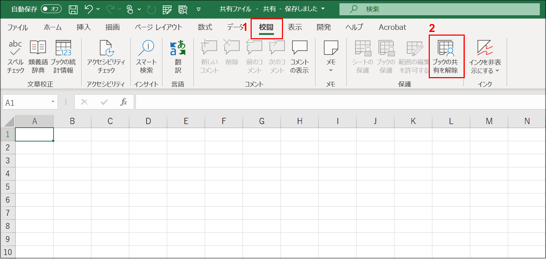Click cell K8
The image size is (546, 259).
(x=413, y=226)
